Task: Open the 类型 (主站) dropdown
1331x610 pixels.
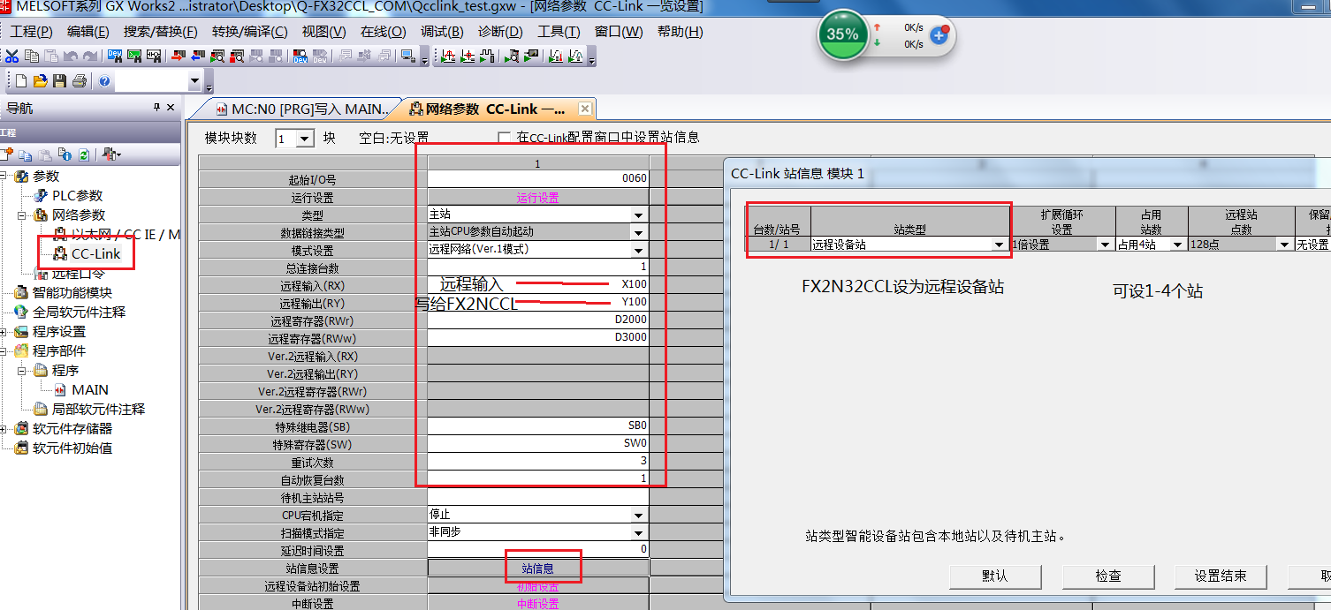Action: (x=638, y=215)
